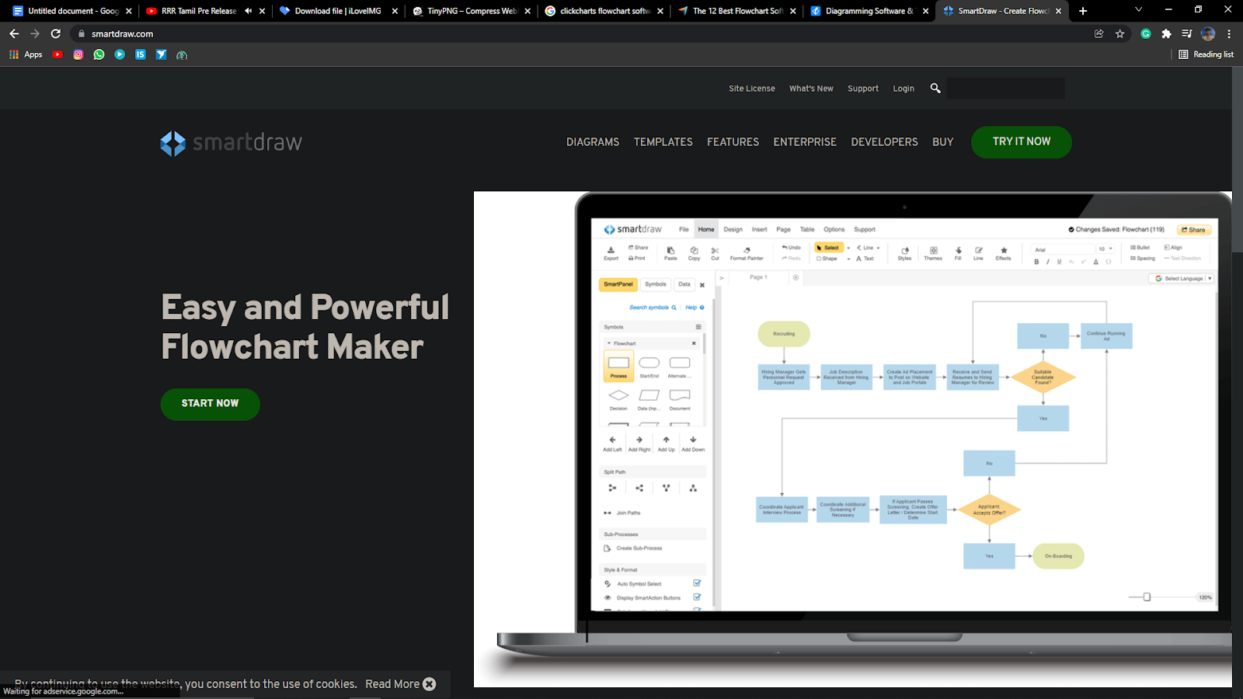This screenshot has width=1243, height=699.
Task: Close the RRR Tamil Pre Release tab
Action: (x=262, y=11)
